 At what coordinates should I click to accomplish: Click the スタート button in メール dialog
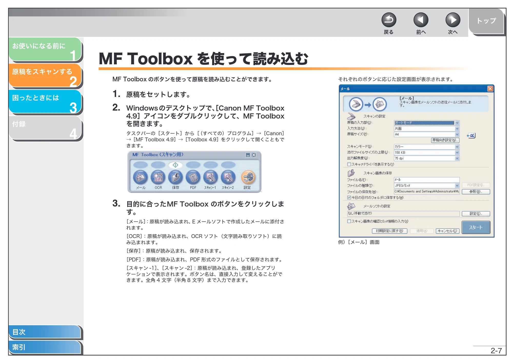(x=476, y=227)
